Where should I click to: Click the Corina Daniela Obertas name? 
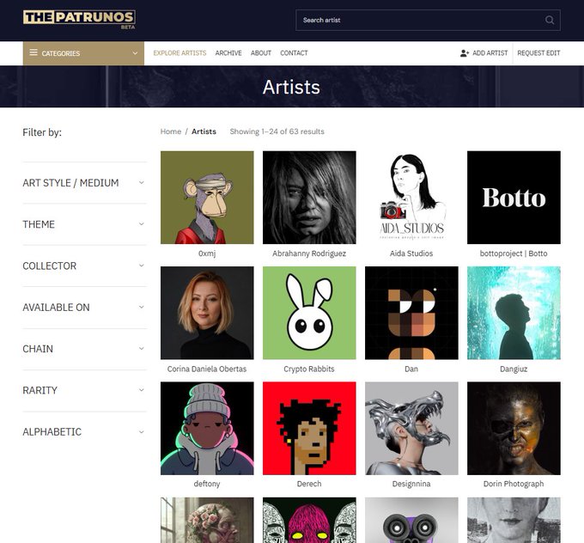207,369
